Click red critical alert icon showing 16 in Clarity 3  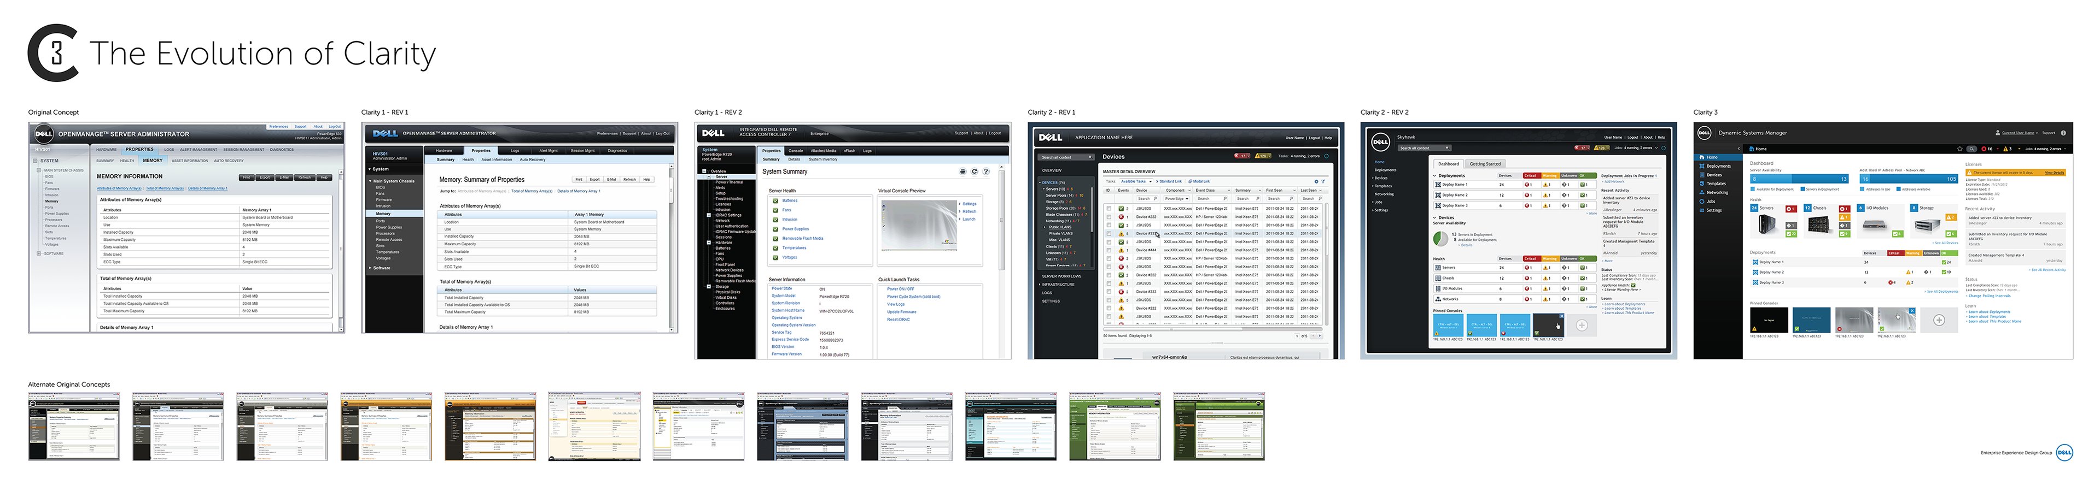[x=1984, y=149]
